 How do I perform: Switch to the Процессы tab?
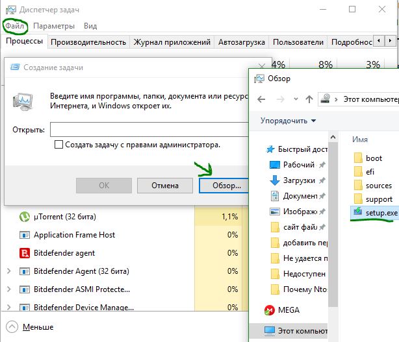(24, 41)
